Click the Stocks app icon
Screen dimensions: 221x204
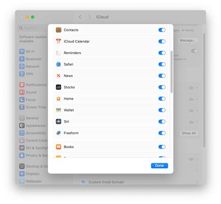coord(59,87)
